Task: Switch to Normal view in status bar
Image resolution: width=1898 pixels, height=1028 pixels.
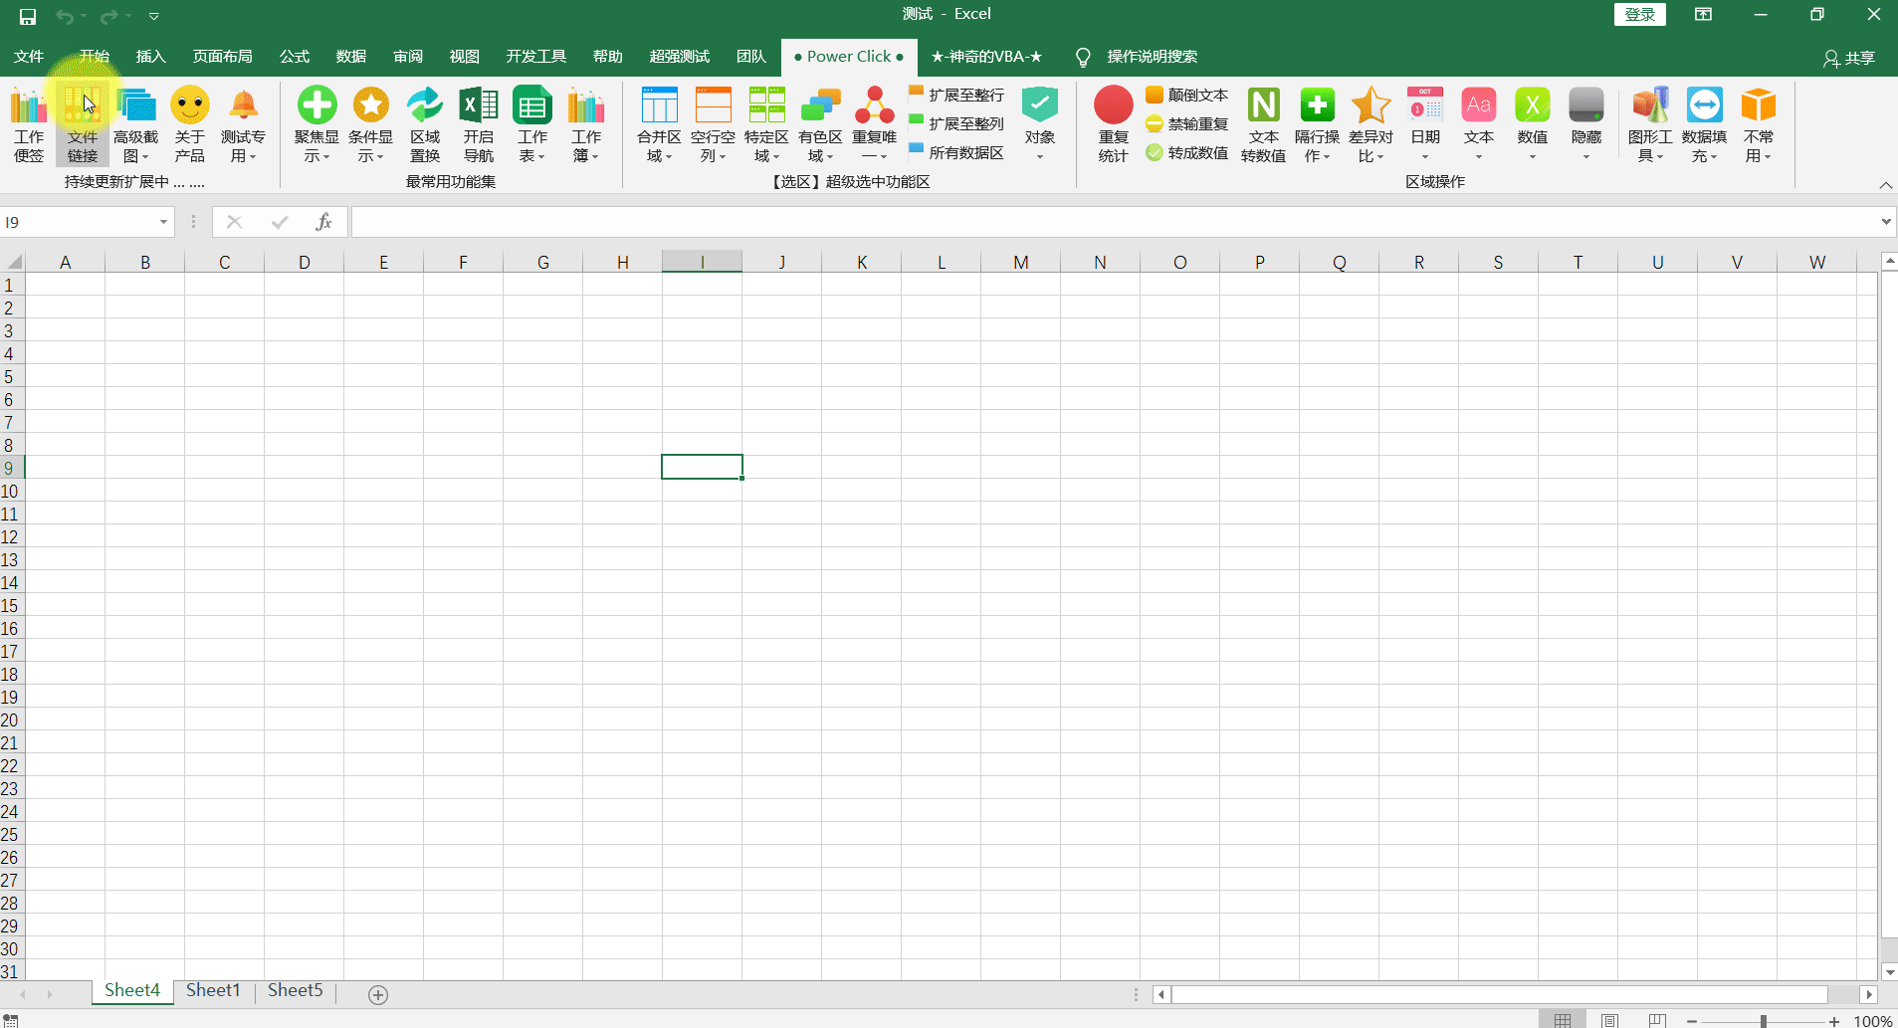Action: click(1563, 1020)
